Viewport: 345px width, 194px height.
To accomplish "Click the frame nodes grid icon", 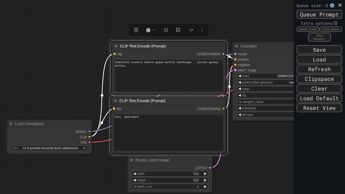I will pyautogui.click(x=166, y=30).
